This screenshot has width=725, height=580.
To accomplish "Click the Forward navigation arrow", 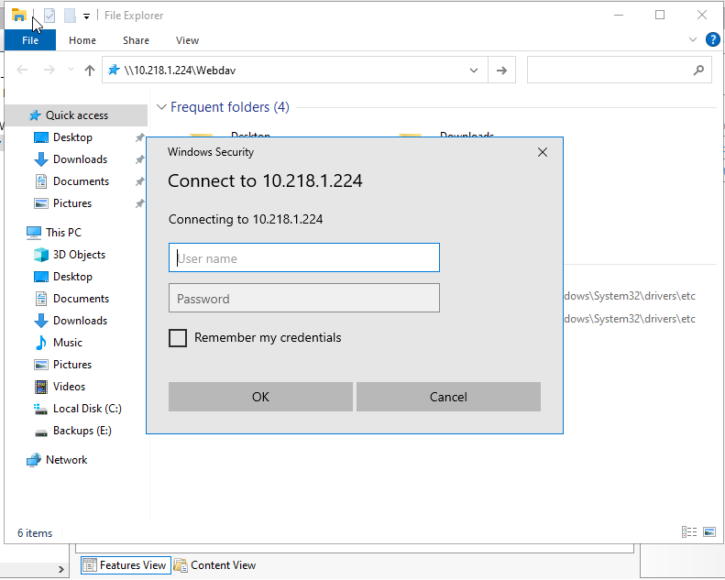I will (49, 70).
